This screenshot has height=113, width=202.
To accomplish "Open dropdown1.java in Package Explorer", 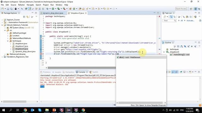I will (x=21, y=46).
